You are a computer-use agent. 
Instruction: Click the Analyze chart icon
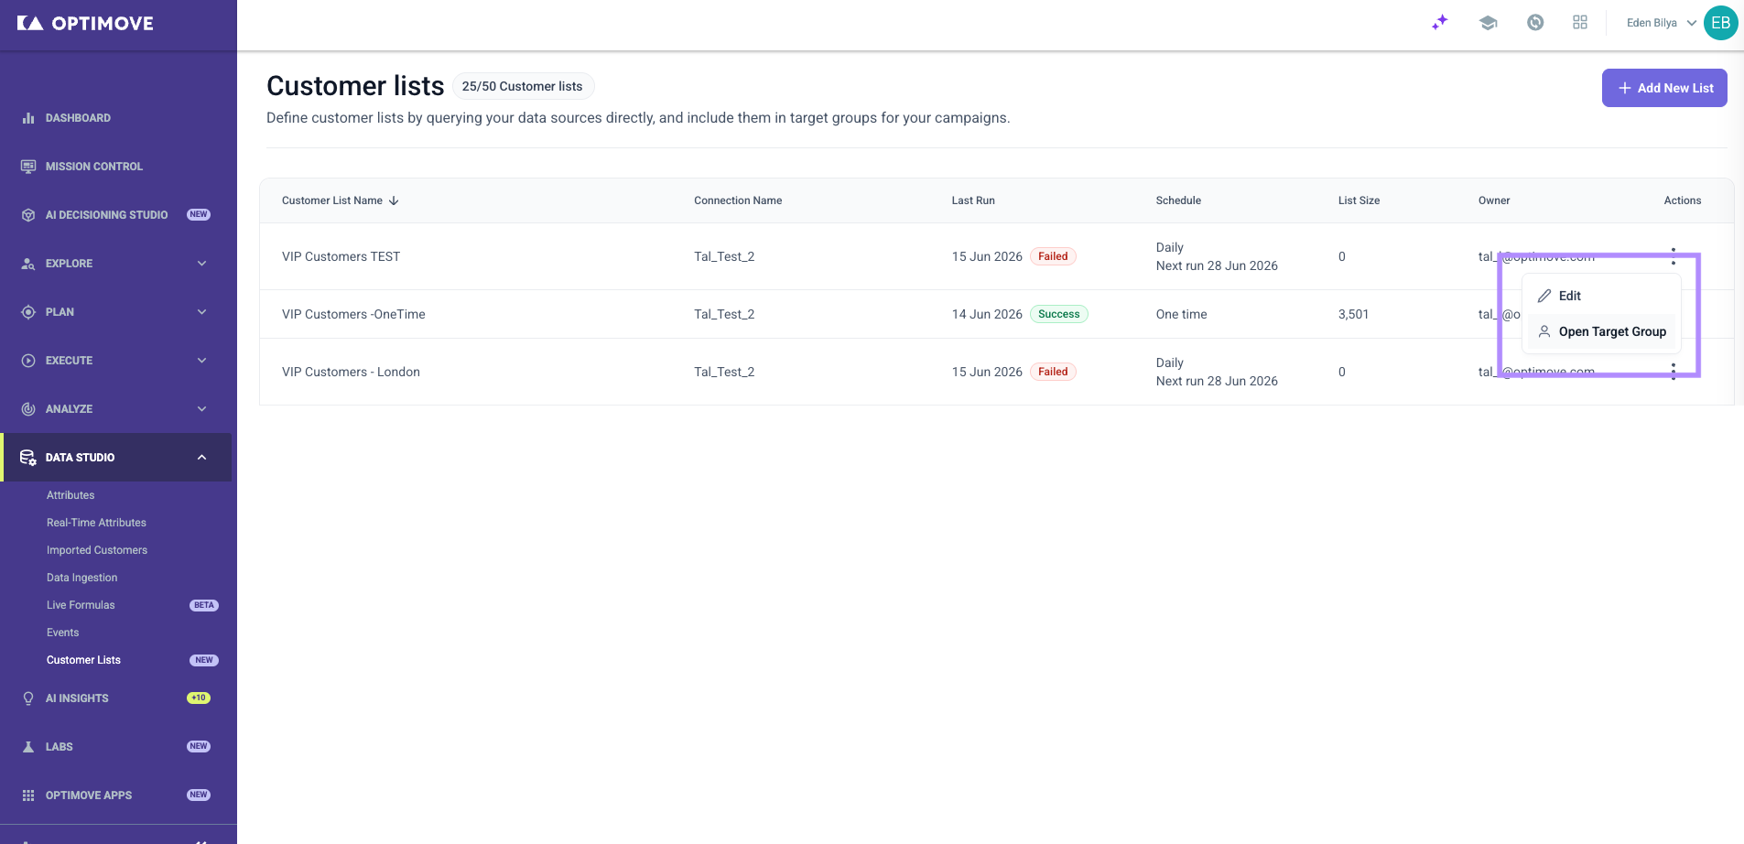28,409
